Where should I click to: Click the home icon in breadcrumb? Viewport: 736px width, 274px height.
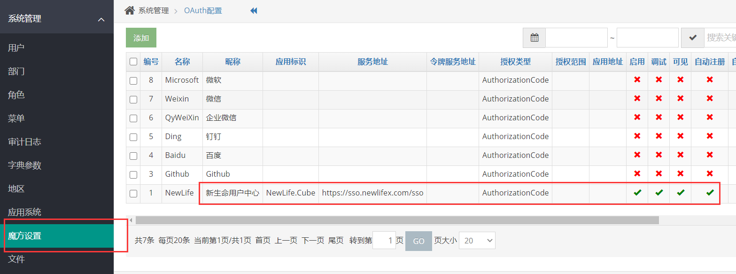click(130, 10)
